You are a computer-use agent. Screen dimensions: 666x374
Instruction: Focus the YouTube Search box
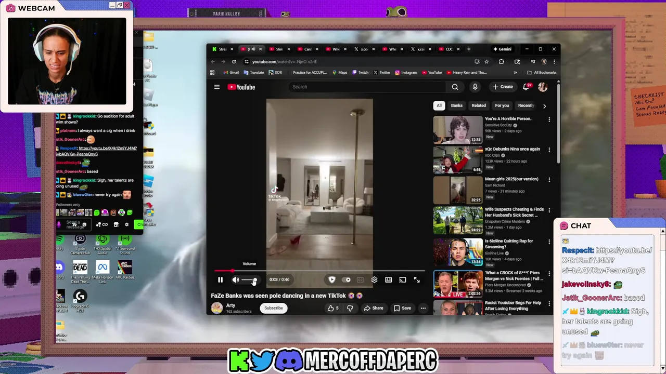(x=367, y=87)
